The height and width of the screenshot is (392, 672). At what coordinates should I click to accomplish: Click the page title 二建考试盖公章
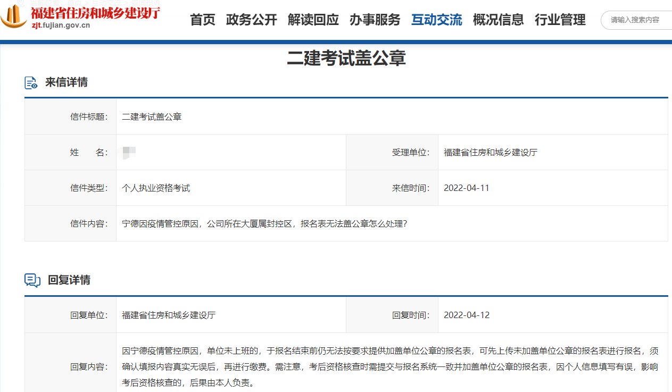pos(345,59)
